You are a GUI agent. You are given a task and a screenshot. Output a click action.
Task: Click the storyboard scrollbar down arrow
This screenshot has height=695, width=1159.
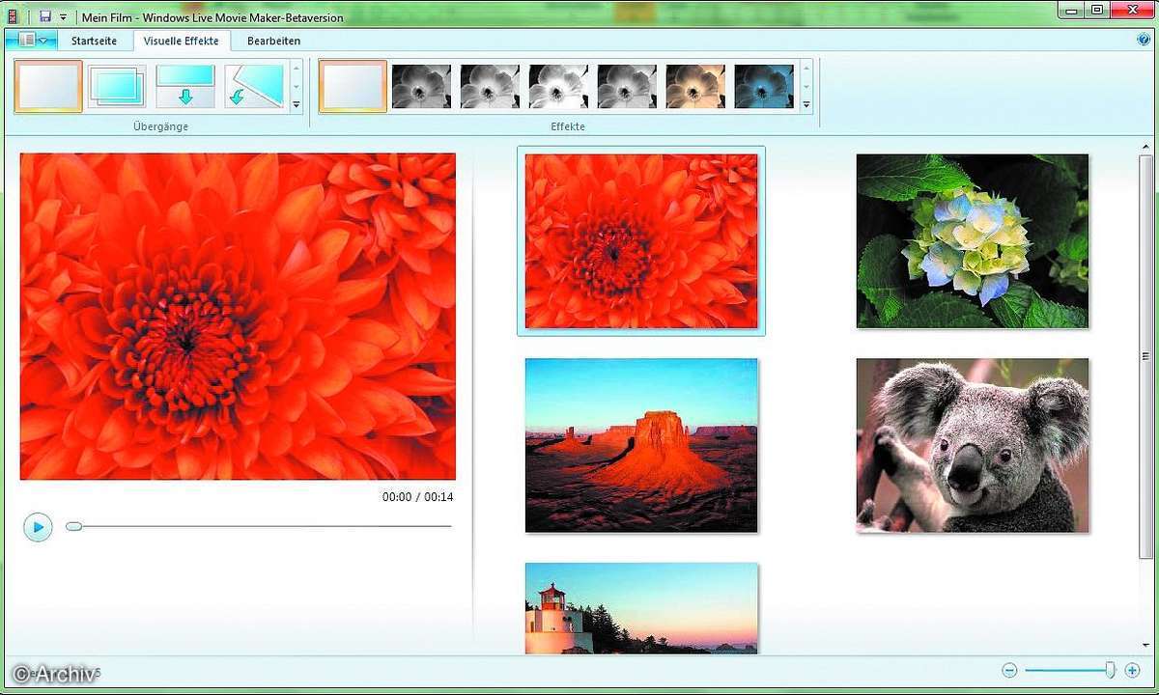(x=1145, y=647)
